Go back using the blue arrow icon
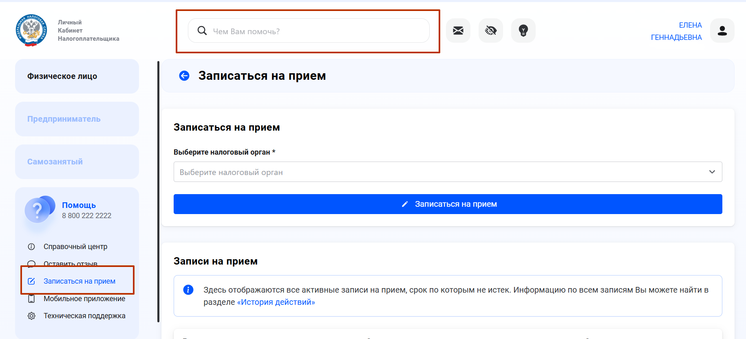746x339 pixels. pos(184,76)
